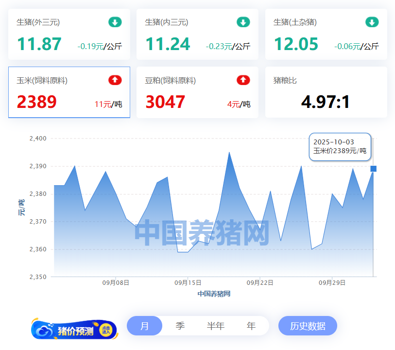
Task: Switch to the 半年 time range
Action: [215, 326]
